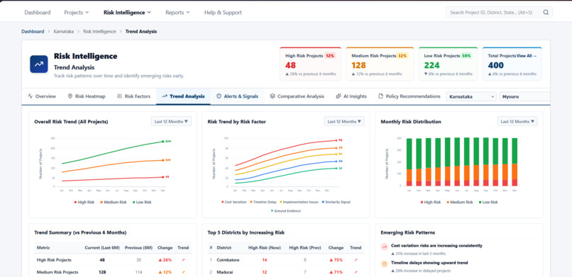Click the 75% change value for Coimbatore
Viewport: 572px width, 277px height.
pos(336,260)
